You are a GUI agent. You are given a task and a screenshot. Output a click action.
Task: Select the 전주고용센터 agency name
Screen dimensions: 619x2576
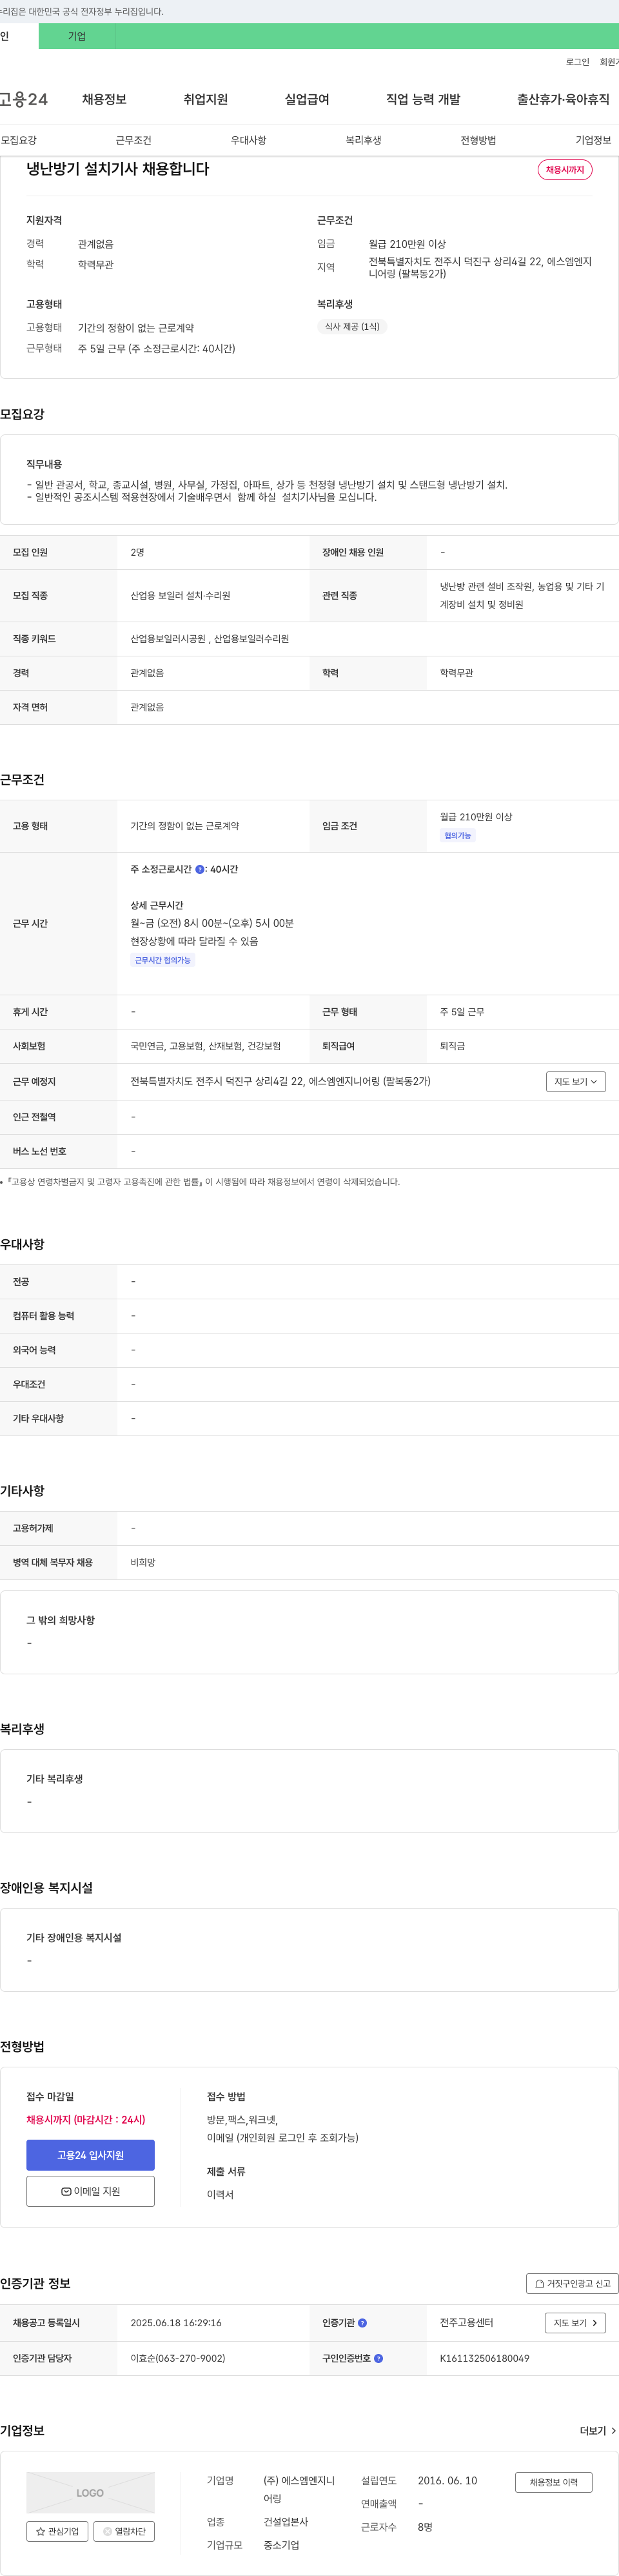coord(466,2323)
